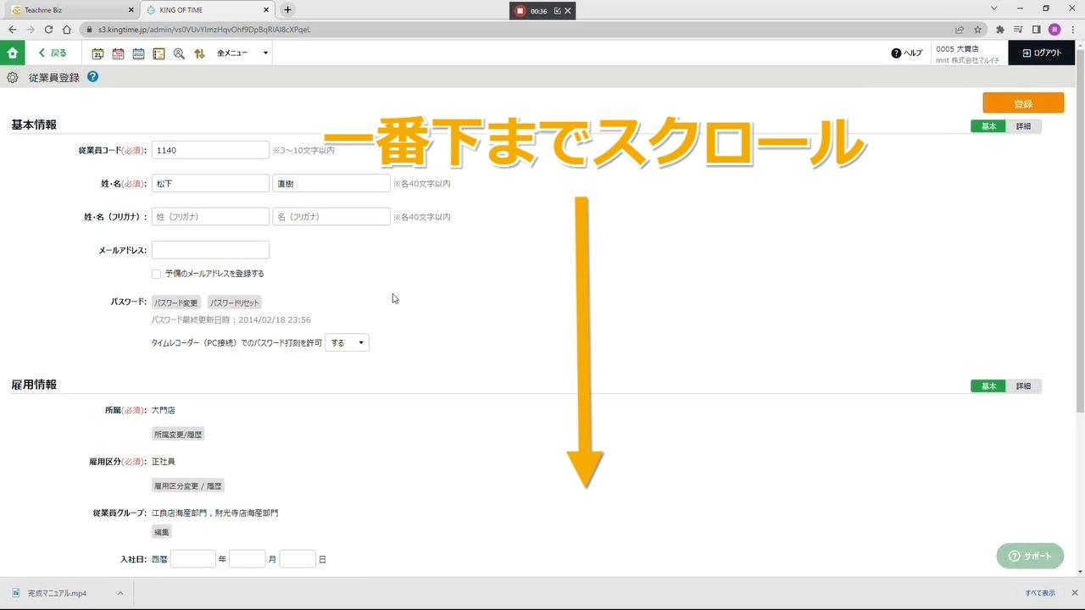The image size is (1085, 610).
Task: Enable 予備のメールアドレスを登録する checkbox
Action: (x=156, y=274)
